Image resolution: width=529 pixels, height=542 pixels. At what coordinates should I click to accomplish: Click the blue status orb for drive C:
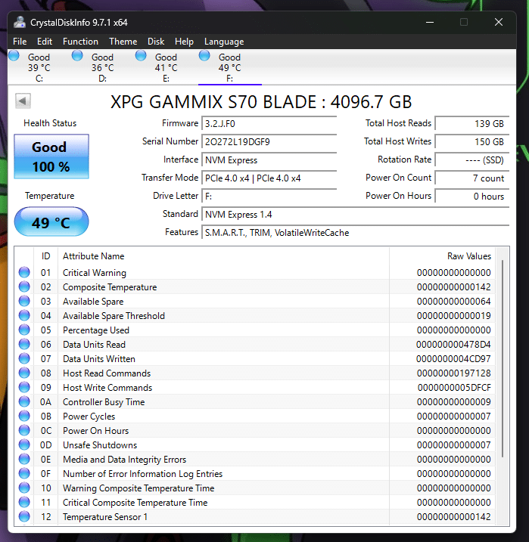point(14,55)
